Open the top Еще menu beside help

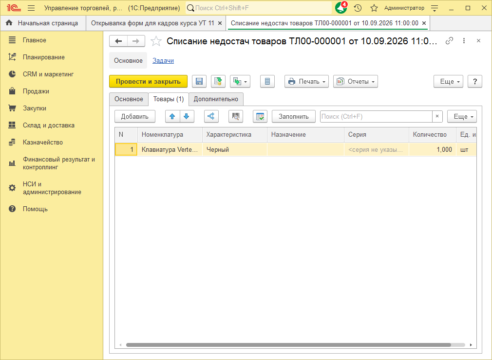pyautogui.click(x=448, y=81)
